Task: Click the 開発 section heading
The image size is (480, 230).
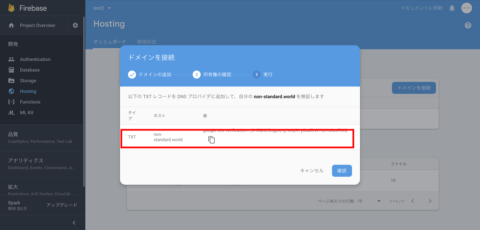Action: [x=13, y=44]
